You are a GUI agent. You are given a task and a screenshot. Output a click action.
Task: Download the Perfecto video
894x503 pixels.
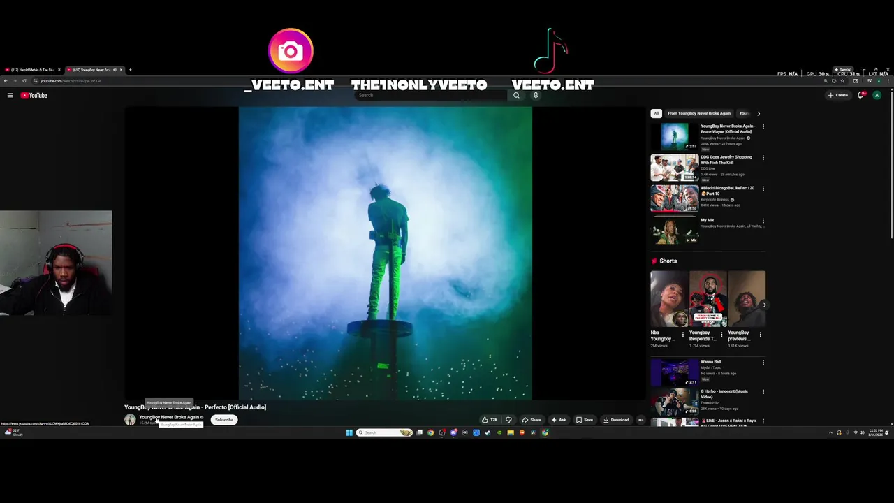point(616,420)
